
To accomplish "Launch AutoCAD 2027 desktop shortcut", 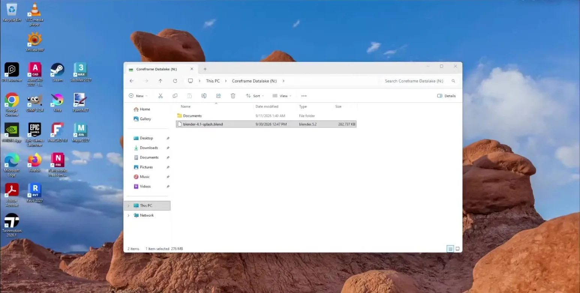I will tap(35, 74).
